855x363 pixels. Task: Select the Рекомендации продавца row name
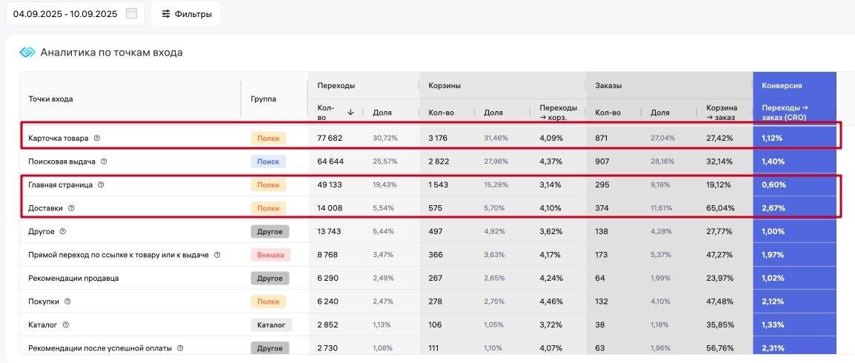pos(73,279)
